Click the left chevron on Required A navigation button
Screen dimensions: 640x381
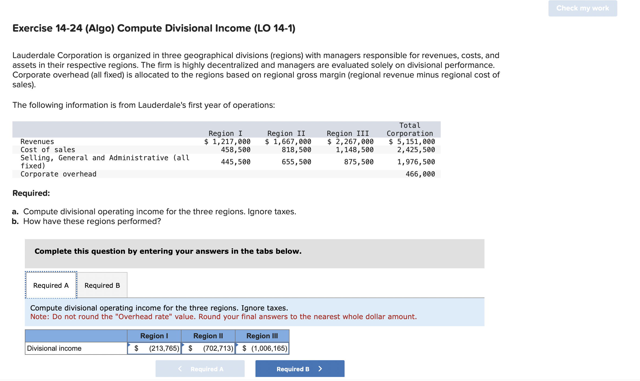click(x=180, y=369)
